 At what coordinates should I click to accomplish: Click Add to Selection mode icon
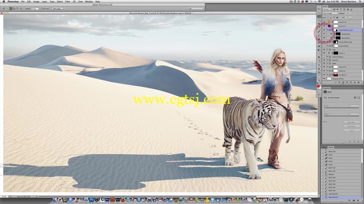click(x=14, y=9)
